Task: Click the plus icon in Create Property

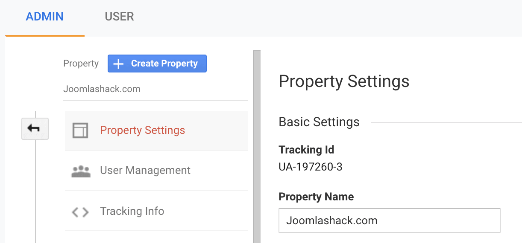Action: (118, 64)
